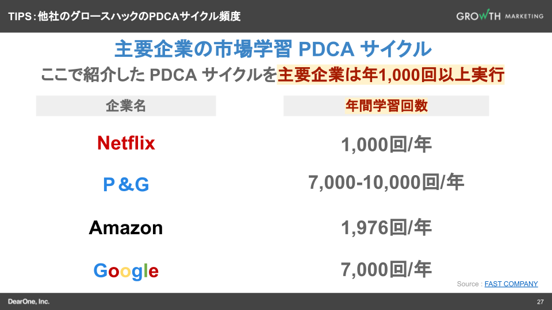
Task: Click the slide page number 27
Action: point(540,302)
